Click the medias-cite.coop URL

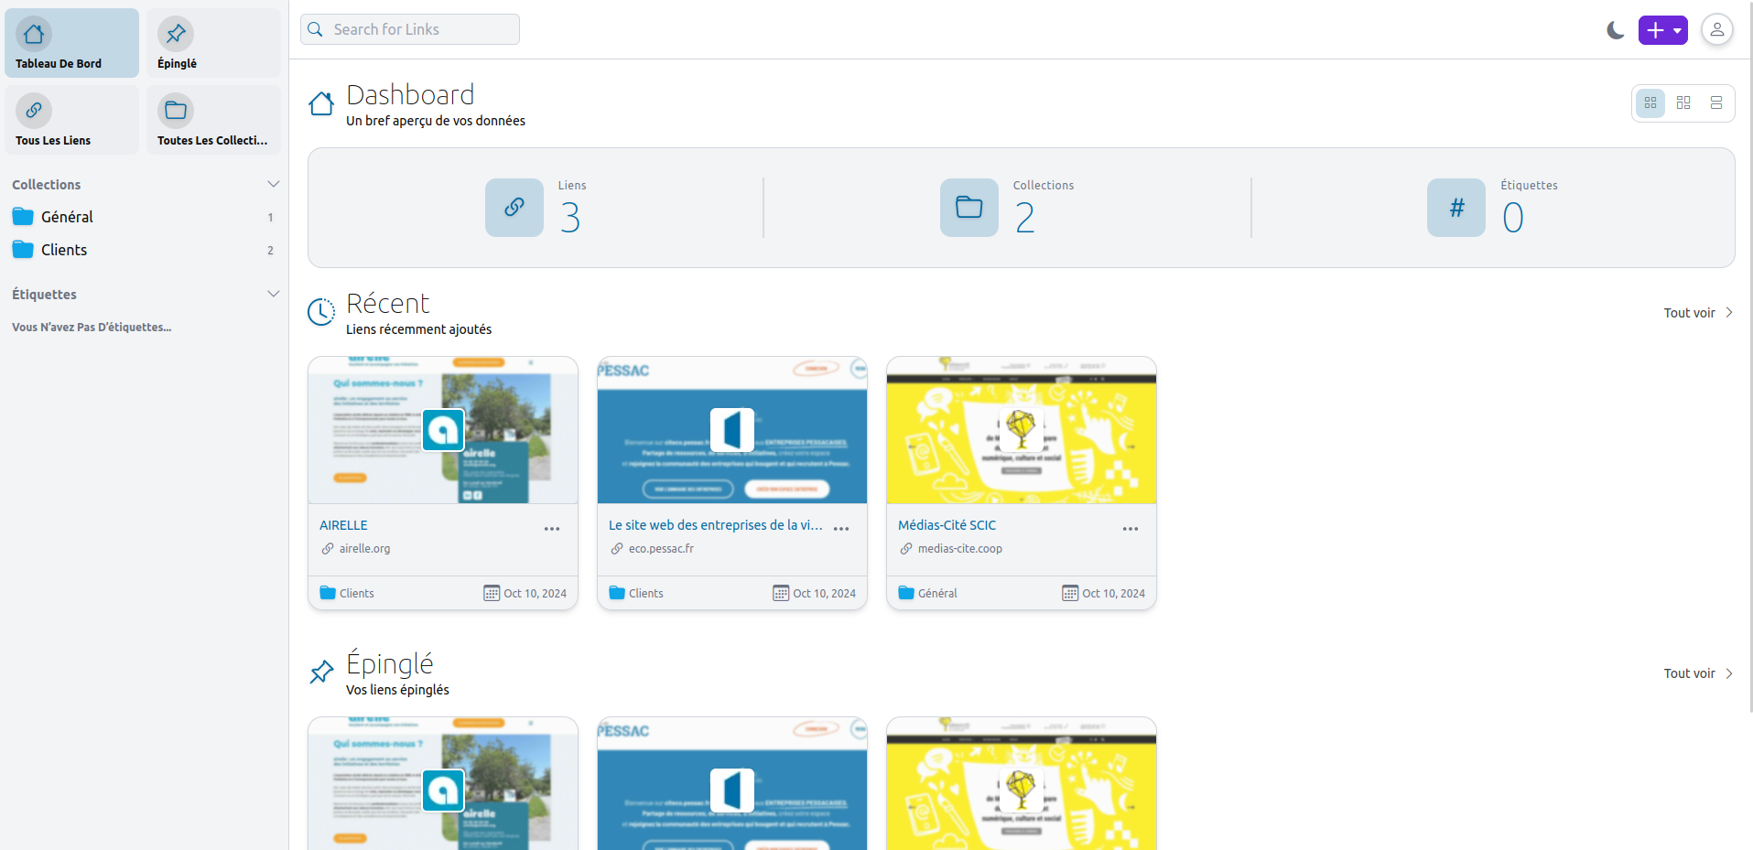960,549
